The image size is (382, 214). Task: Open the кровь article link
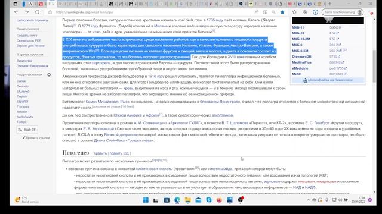click(128, 89)
